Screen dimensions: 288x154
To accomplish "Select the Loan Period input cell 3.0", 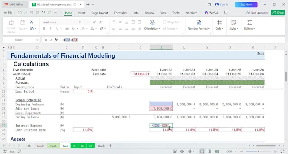I will [x=83, y=91].
